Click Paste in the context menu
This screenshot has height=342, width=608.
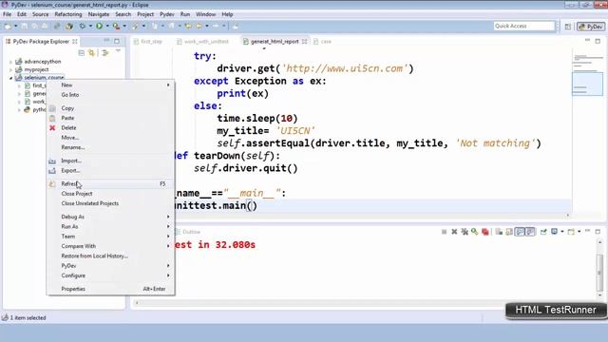pos(110,118)
